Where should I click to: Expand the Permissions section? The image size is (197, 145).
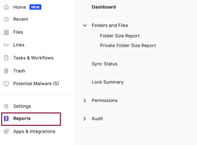(x=85, y=100)
